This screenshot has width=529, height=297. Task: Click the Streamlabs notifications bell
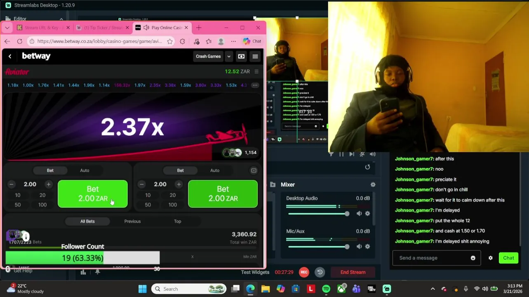click(x=97, y=272)
